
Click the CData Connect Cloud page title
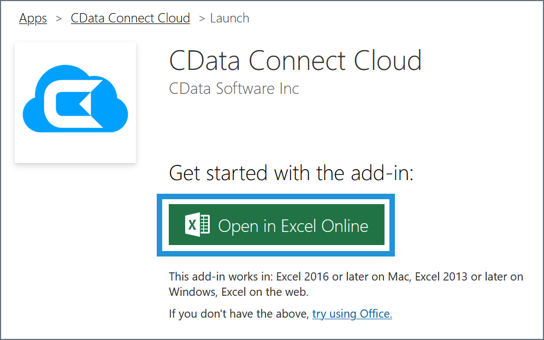tap(295, 61)
